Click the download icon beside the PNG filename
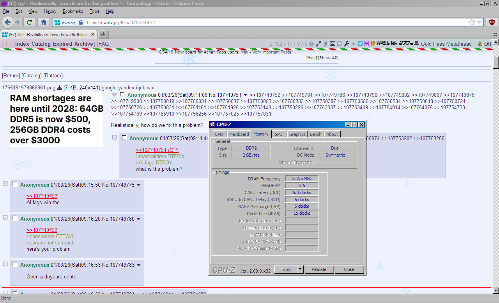The height and width of the screenshot is (303, 499). coord(60,88)
